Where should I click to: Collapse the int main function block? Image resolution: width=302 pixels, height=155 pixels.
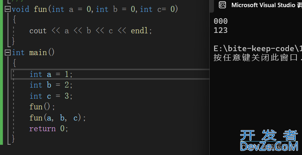(x=8, y=53)
